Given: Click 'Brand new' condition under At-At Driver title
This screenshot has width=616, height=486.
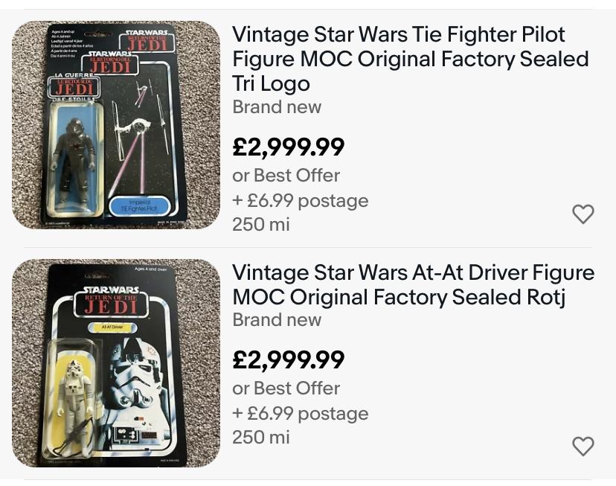Looking at the screenshot, I should 277,320.
